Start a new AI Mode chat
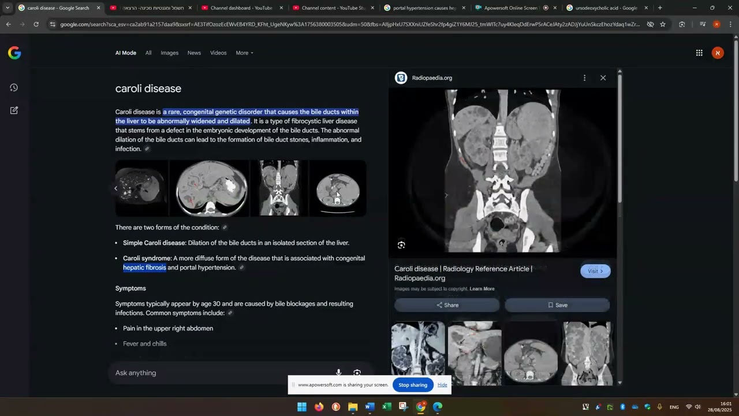 pos(14,110)
